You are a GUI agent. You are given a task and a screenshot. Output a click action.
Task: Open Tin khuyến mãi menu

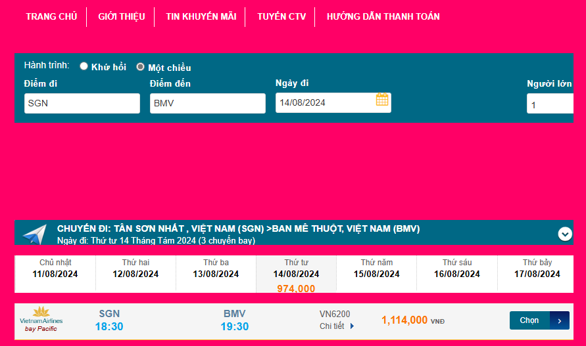coord(201,16)
